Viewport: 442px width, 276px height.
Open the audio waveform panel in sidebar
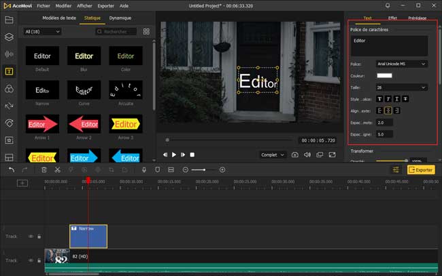click(10, 54)
